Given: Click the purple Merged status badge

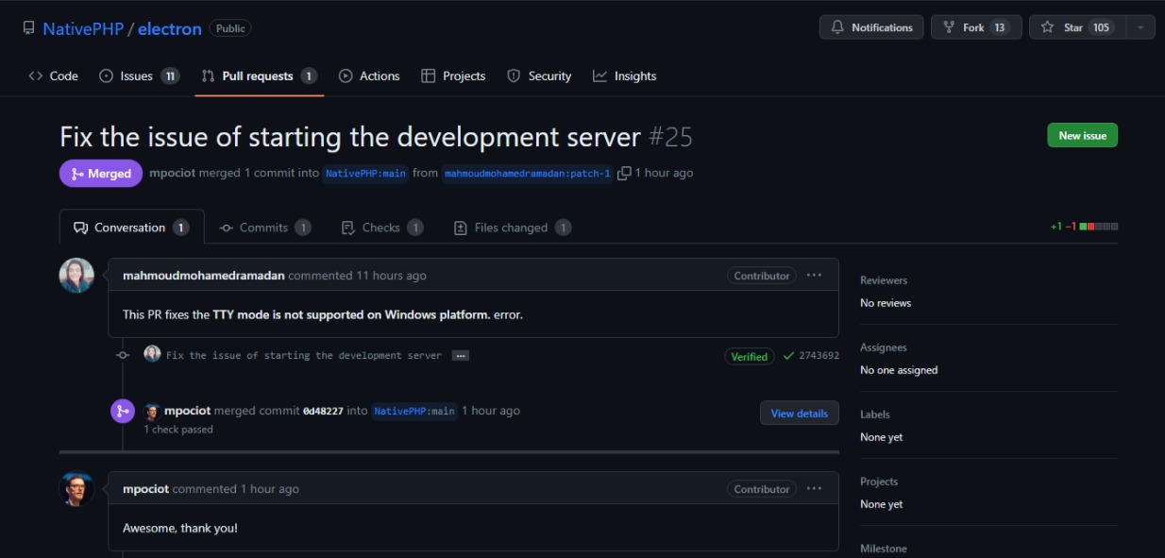Looking at the screenshot, I should (x=101, y=174).
